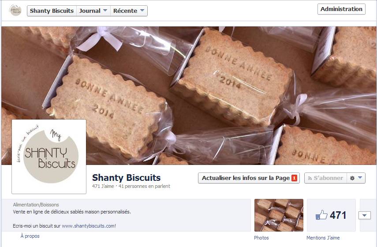Click the small Shanty Biscuits logo icon

(x=15, y=11)
